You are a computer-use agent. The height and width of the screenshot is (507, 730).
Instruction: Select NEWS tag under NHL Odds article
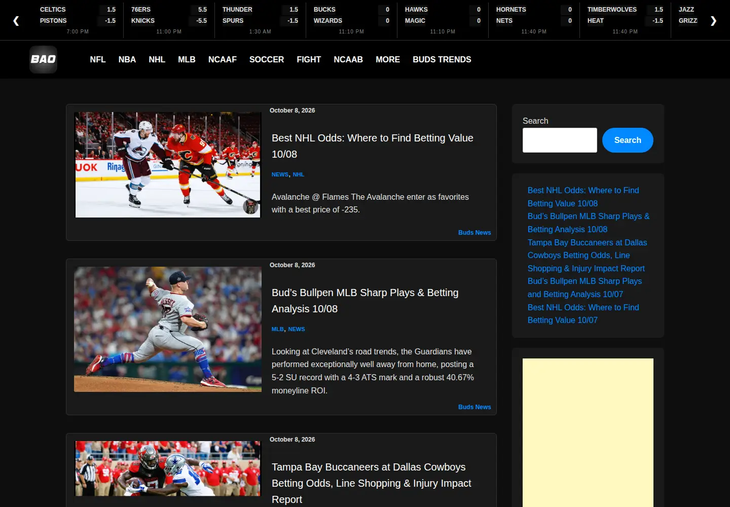click(280, 174)
